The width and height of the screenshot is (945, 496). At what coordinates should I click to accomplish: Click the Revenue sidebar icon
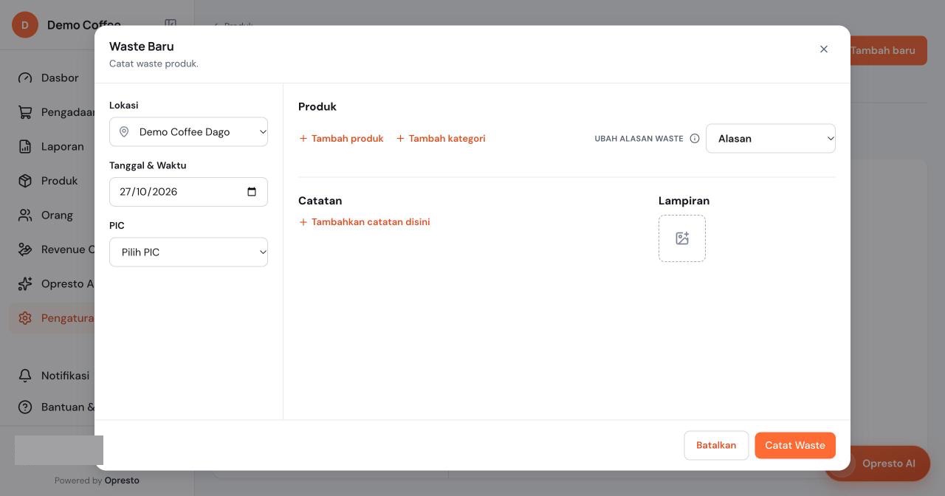point(25,249)
